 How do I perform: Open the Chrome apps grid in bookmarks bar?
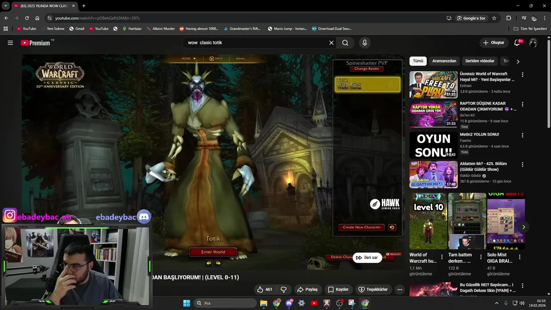(x=6, y=28)
